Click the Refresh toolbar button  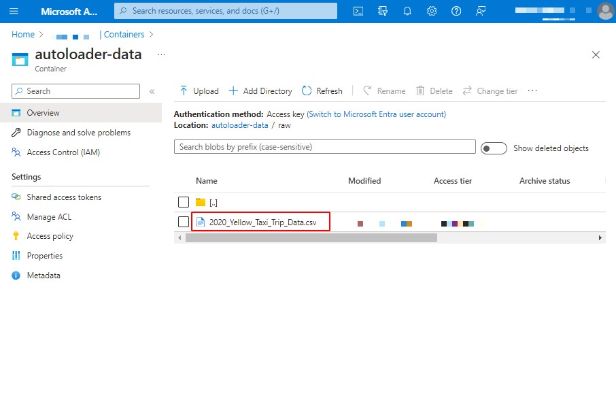pos(322,90)
